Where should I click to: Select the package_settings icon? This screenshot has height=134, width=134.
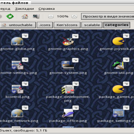pyautogui.click(x=119, y=113)
